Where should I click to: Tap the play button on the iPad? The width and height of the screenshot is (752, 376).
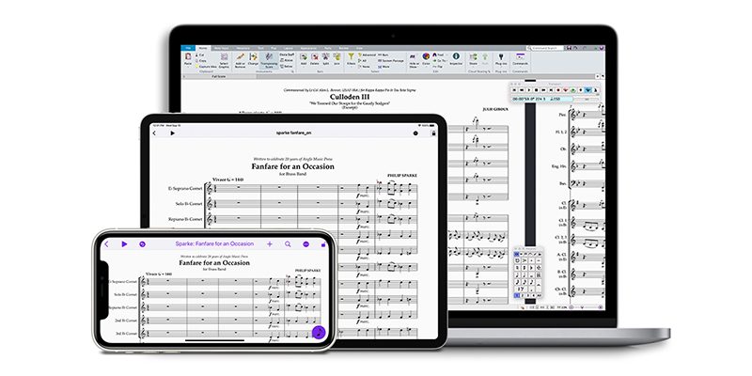click(x=173, y=133)
